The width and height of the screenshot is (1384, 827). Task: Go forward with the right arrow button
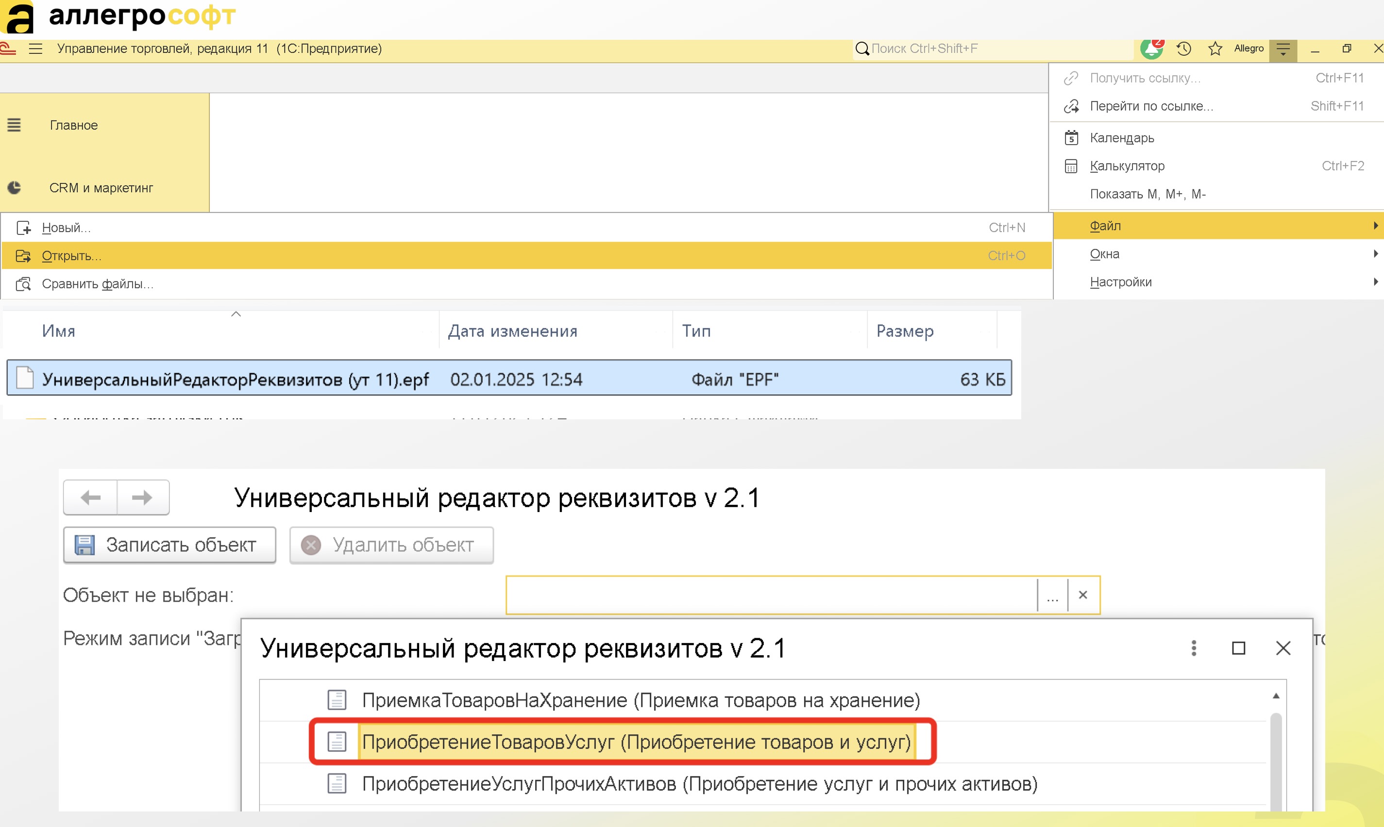coord(143,497)
